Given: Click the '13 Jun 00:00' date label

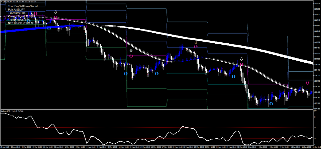Looking at the screenshot, I should pyautogui.click(x=317, y=147).
